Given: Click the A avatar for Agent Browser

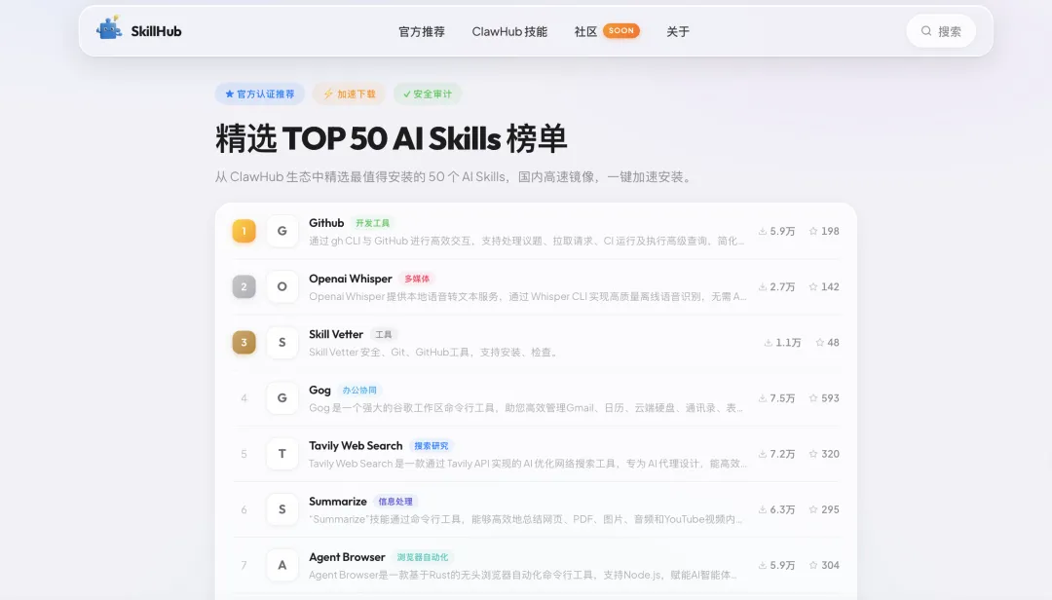Looking at the screenshot, I should (x=282, y=565).
